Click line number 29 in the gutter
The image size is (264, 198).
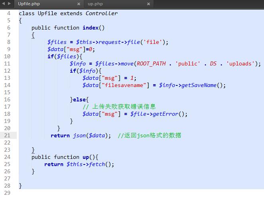(x=8, y=193)
